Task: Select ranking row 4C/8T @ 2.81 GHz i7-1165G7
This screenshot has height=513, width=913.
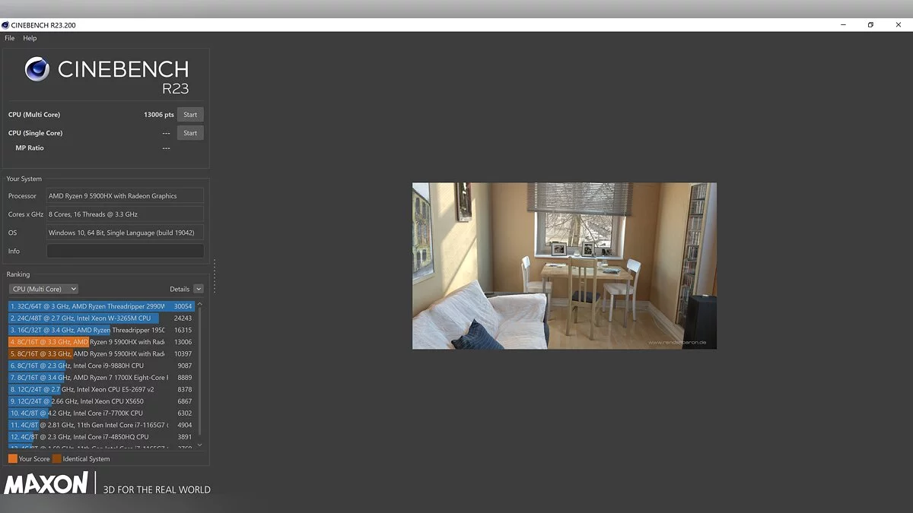Action: click(x=101, y=425)
